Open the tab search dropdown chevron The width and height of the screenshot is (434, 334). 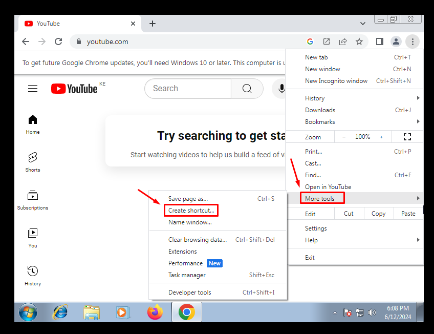pos(362,24)
